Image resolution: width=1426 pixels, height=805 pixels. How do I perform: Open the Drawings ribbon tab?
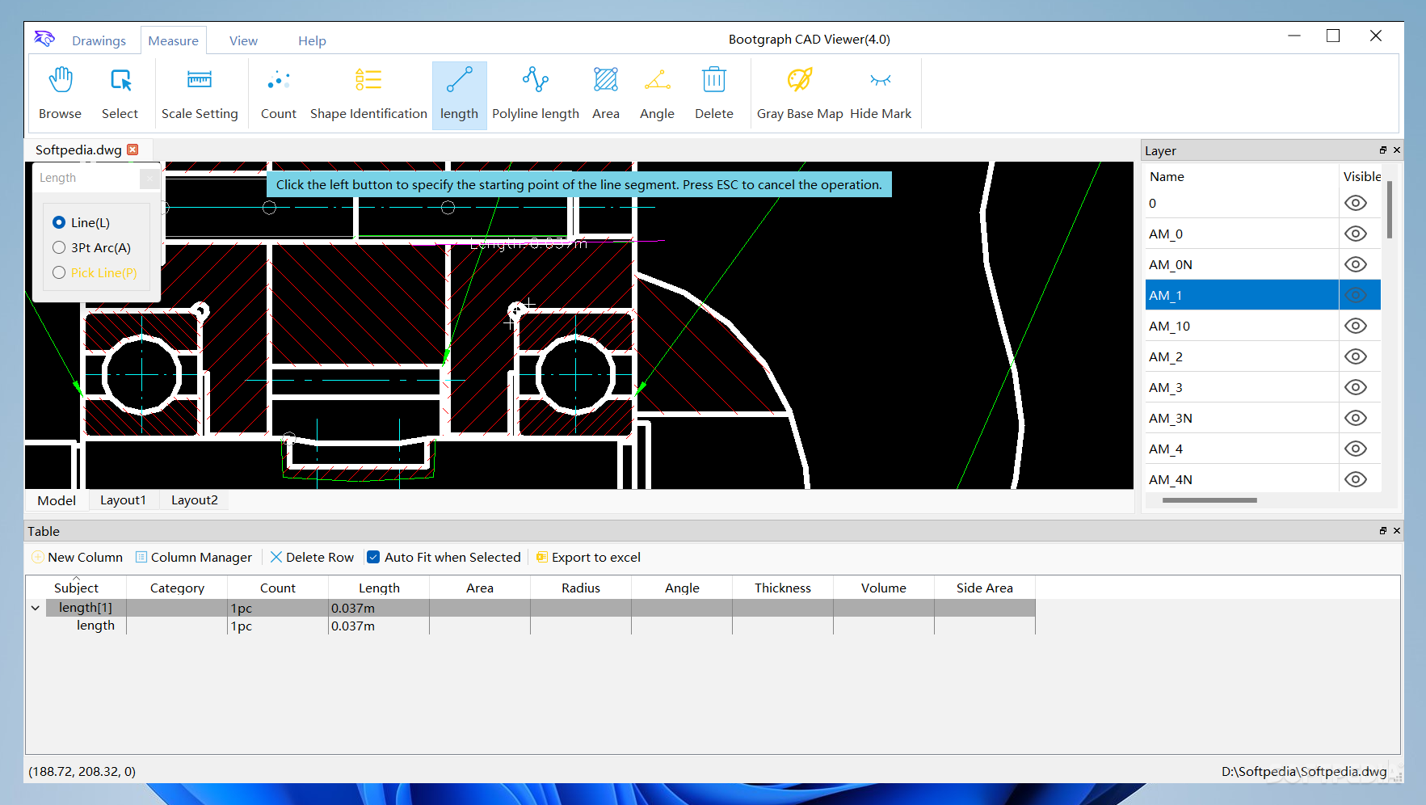point(99,40)
